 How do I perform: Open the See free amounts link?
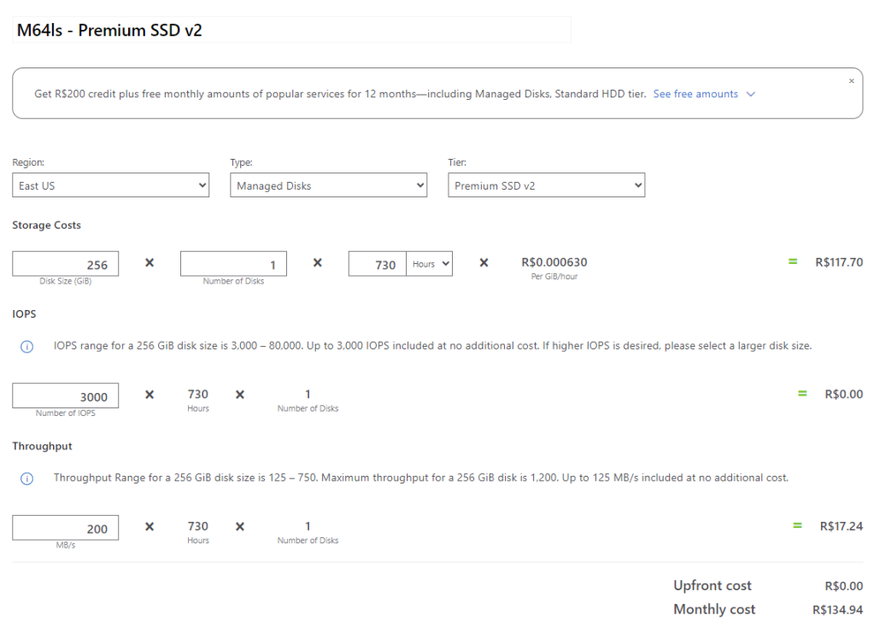[x=695, y=94]
